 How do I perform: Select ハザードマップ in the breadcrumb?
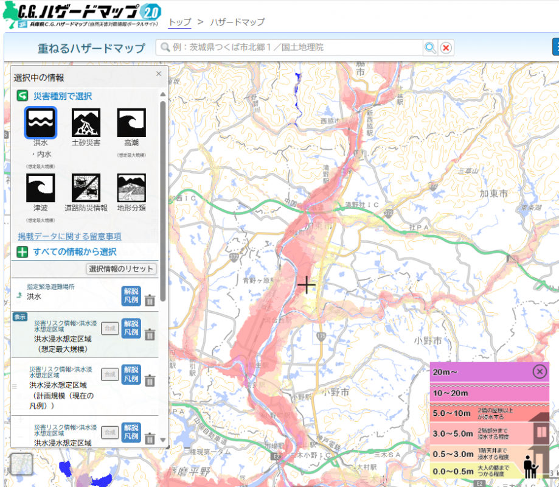click(x=238, y=21)
